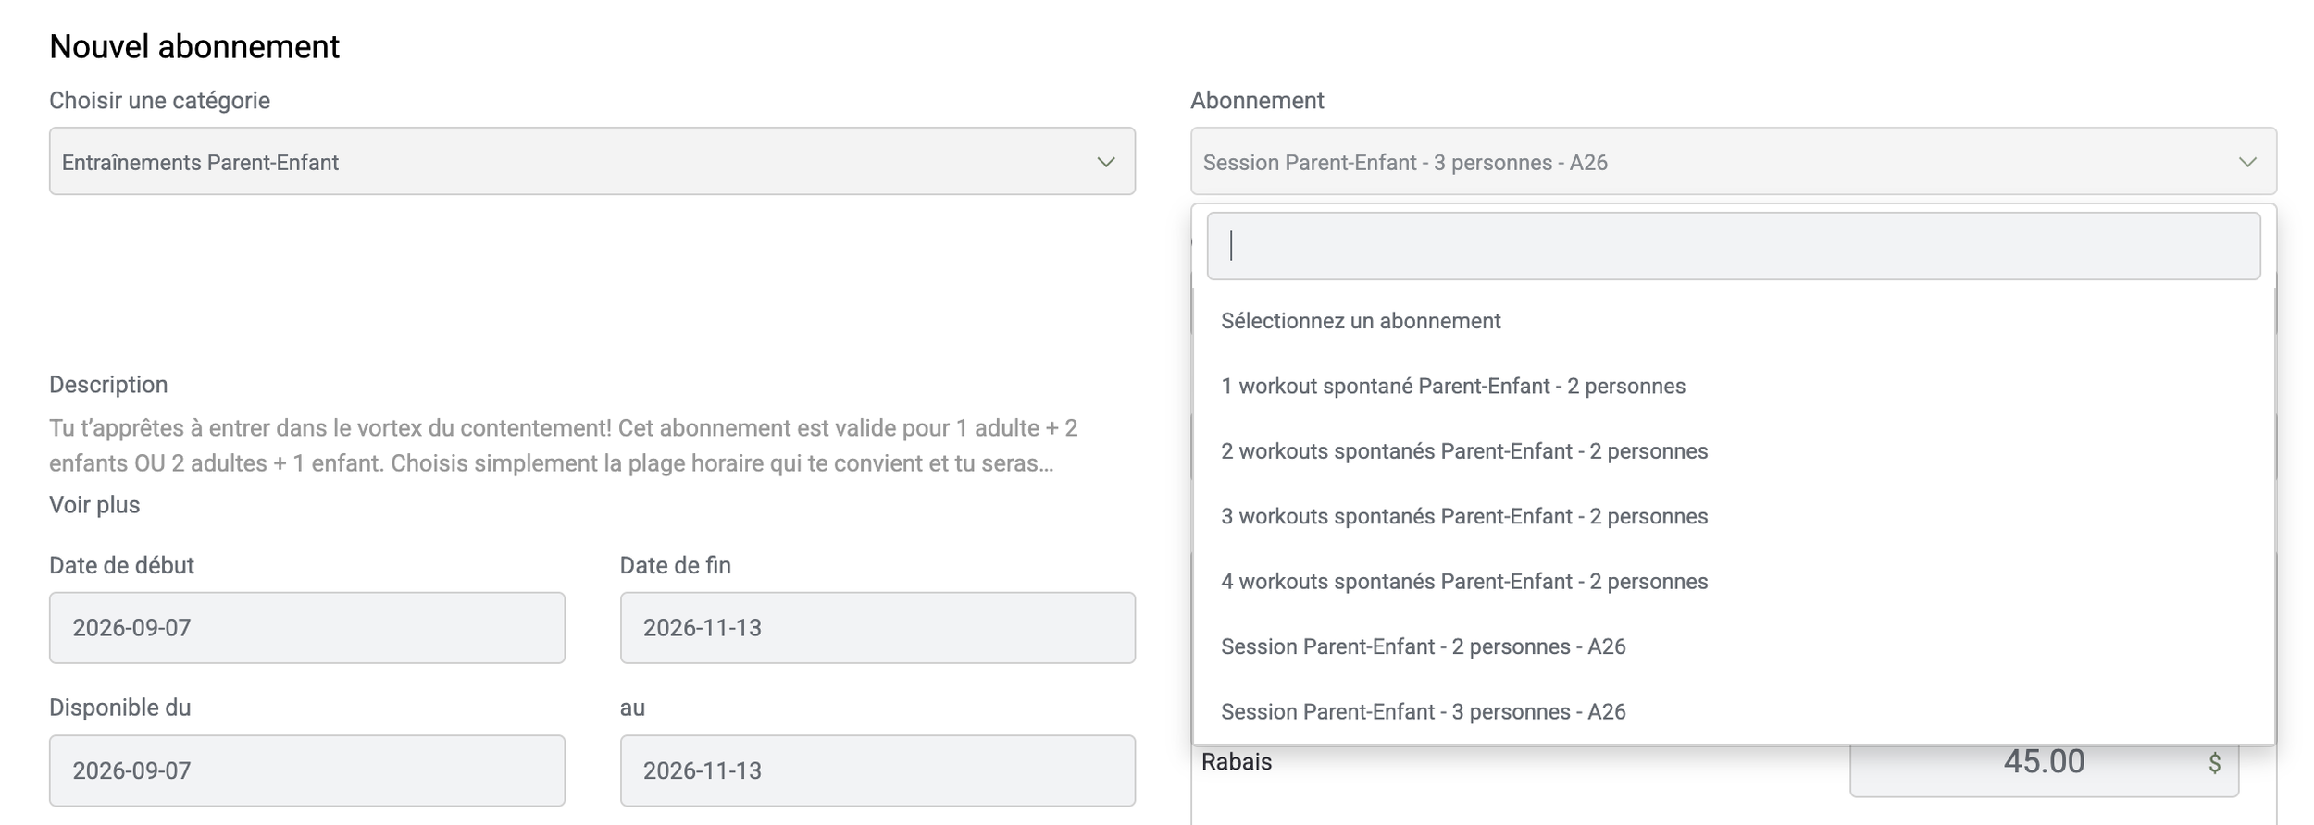Click the dropdown search text box

point(1733,246)
